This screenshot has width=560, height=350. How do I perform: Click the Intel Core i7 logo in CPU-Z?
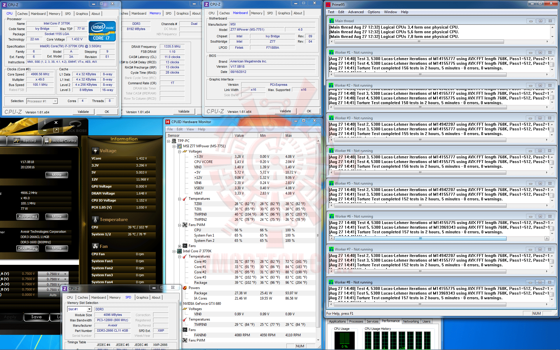[x=102, y=31]
